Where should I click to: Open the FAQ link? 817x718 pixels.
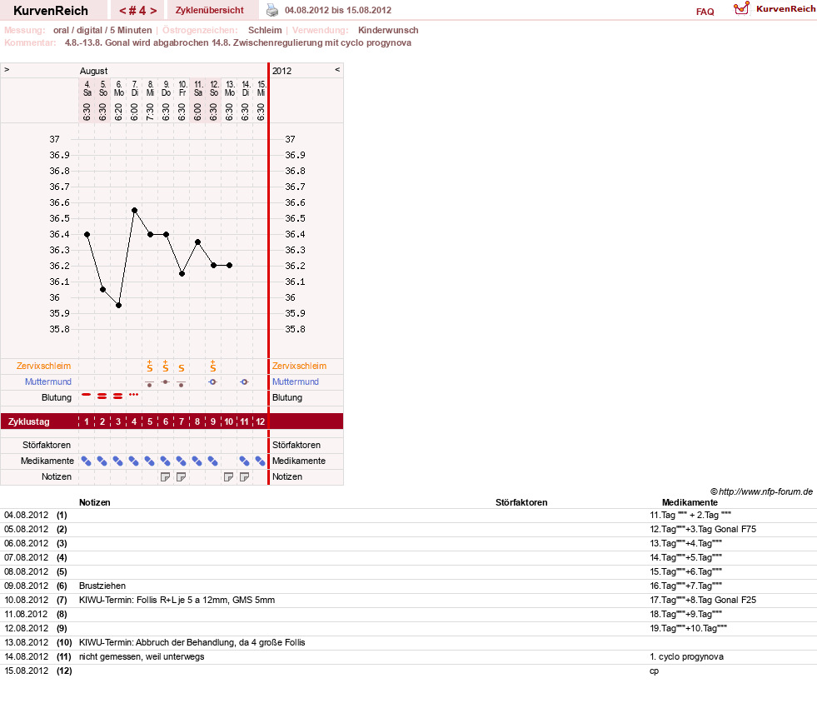(x=705, y=12)
